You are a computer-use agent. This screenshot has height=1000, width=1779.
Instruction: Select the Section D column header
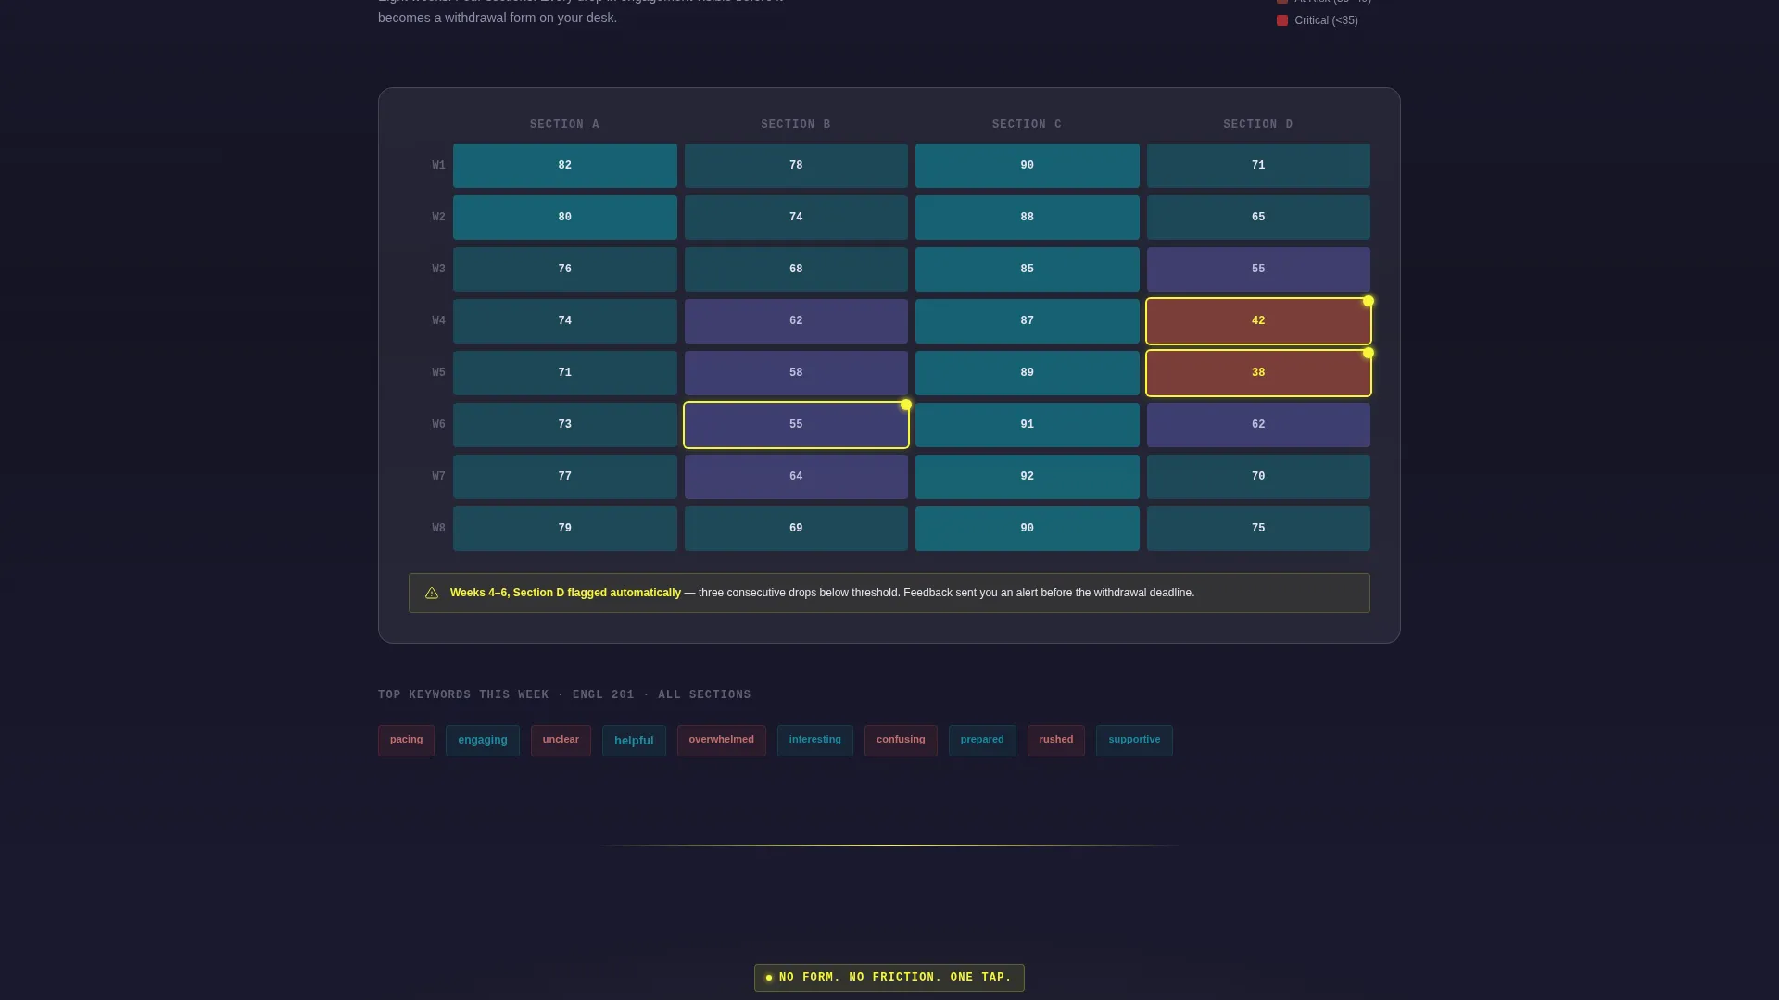(1258, 124)
